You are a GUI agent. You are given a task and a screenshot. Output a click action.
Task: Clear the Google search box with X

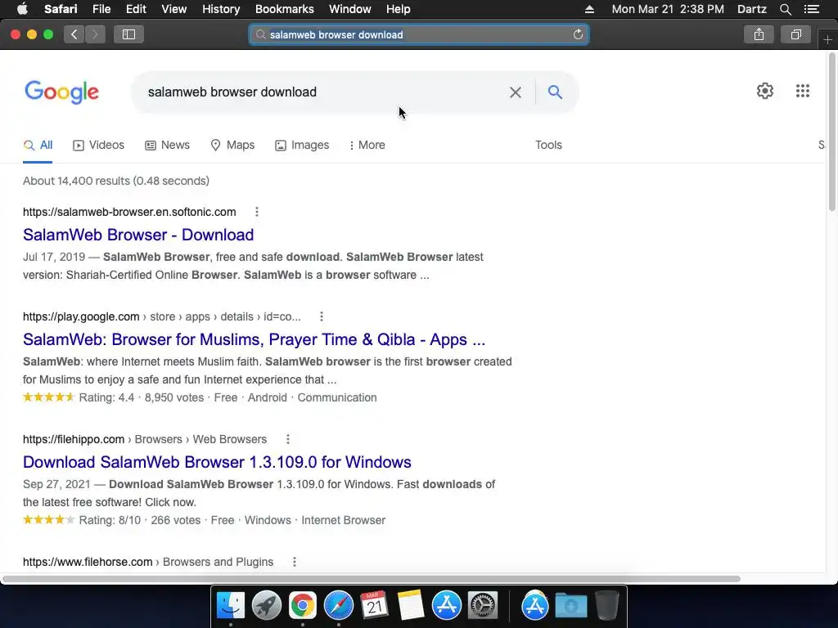pos(516,92)
